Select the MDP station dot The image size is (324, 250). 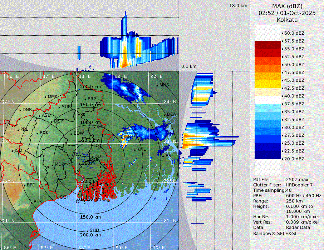click(52, 165)
